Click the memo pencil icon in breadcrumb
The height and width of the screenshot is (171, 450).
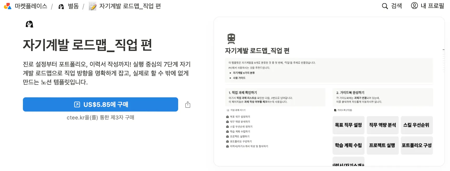point(92,6)
